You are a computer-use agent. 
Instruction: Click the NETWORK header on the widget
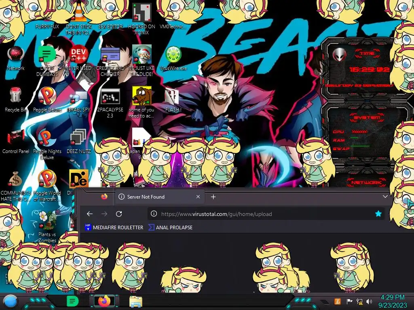[366, 182]
